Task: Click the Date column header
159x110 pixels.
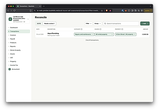Action: tap(38, 29)
